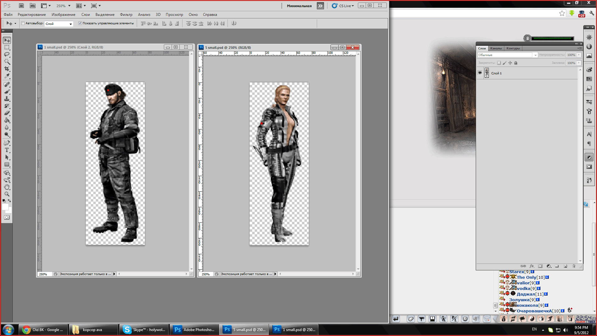Select the Magic Wand tool
The height and width of the screenshot is (336, 597).
(7, 62)
